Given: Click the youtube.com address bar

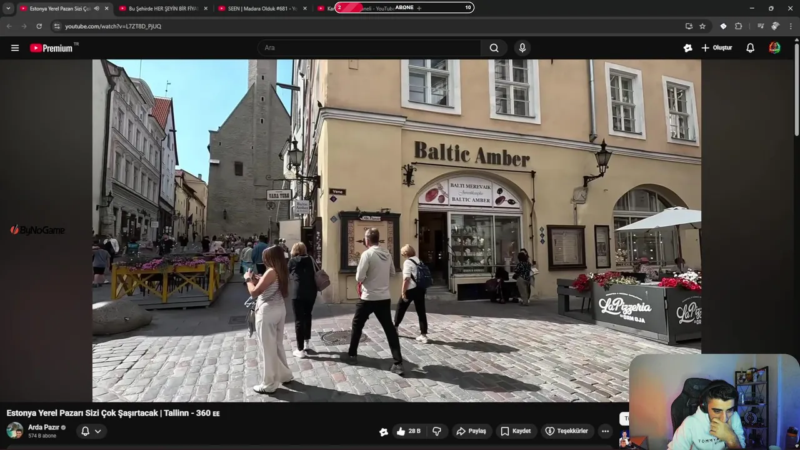Looking at the screenshot, I should coord(369,26).
